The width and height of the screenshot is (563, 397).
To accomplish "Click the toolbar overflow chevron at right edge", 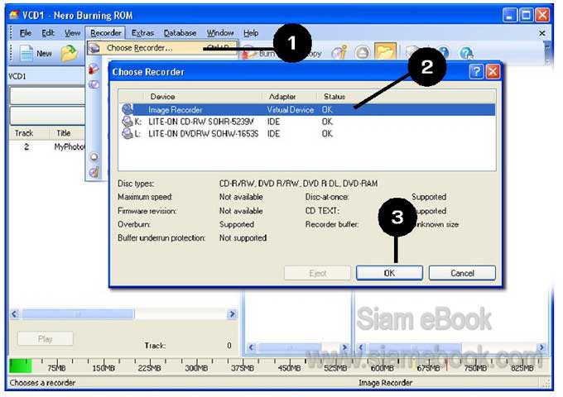I will point(547,54).
